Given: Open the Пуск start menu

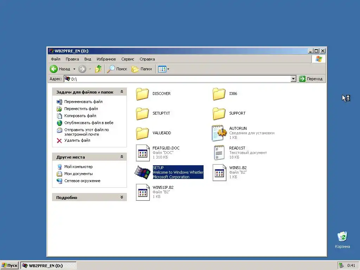Looking at the screenshot, I should (9, 265).
